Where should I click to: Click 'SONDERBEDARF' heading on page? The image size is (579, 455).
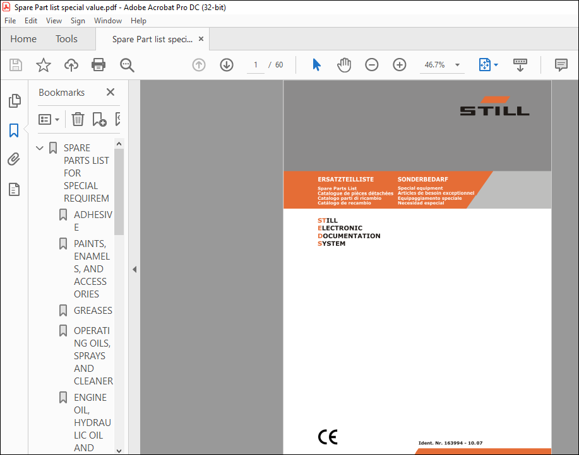pyautogui.click(x=422, y=180)
